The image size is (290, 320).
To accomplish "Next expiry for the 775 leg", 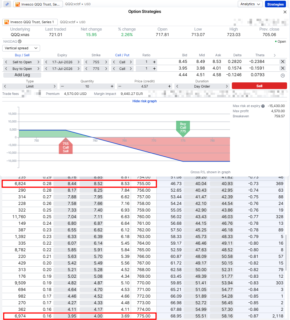I will (78, 68).
